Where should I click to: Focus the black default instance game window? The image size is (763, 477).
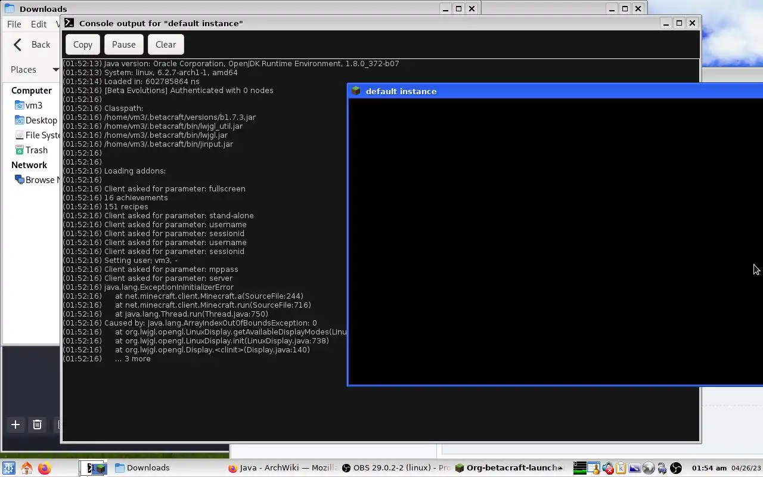click(556, 241)
